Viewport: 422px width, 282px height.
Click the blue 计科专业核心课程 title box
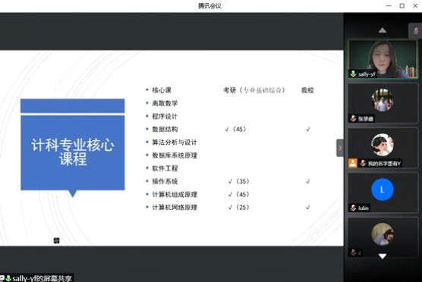pos(73,145)
